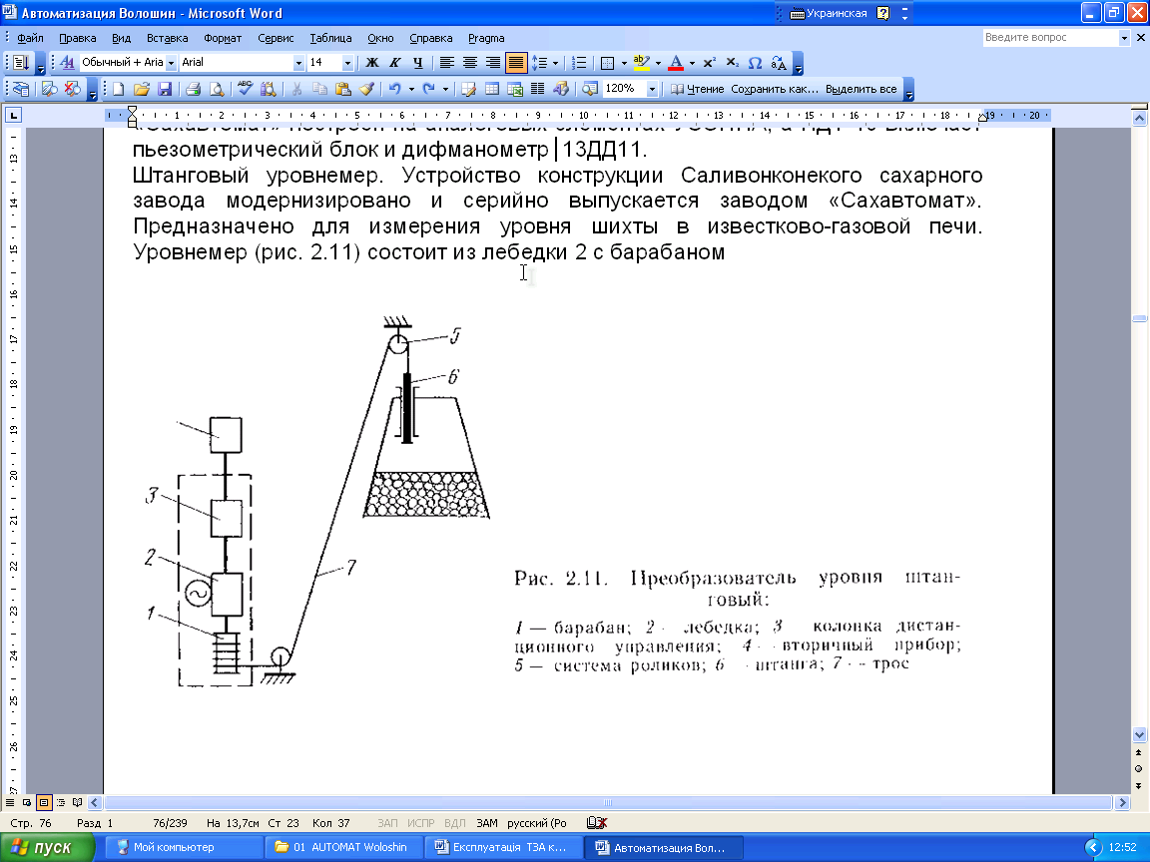The image size is (1150, 862).
Task: Create a new blank document
Action: pyautogui.click(x=118, y=90)
